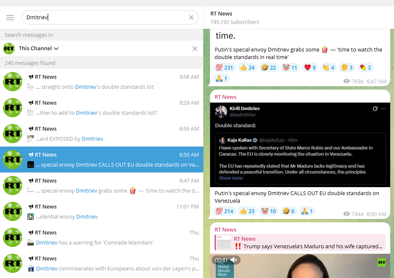Toggle the pill reaction showing 2
394x278 pixels.
(365, 67)
